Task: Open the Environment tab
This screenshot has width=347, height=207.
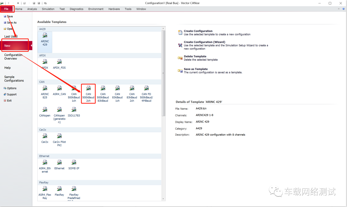Action: (96, 9)
